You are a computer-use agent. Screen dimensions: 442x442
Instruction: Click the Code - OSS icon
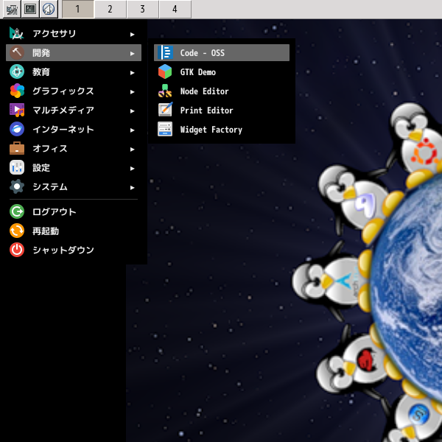click(x=165, y=53)
